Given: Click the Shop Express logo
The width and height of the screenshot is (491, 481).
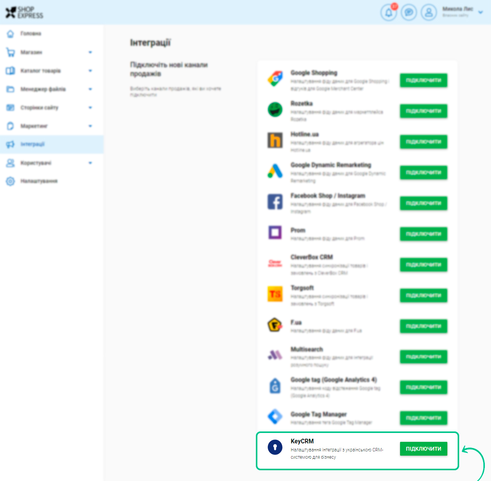Looking at the screenshot, I should tap(24, 12).
